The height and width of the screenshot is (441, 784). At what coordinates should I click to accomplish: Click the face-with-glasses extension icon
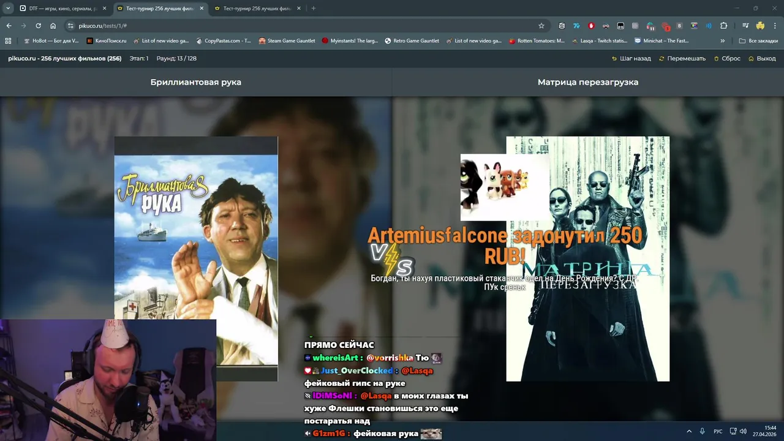pyautogui.click(x=606, y=26)
